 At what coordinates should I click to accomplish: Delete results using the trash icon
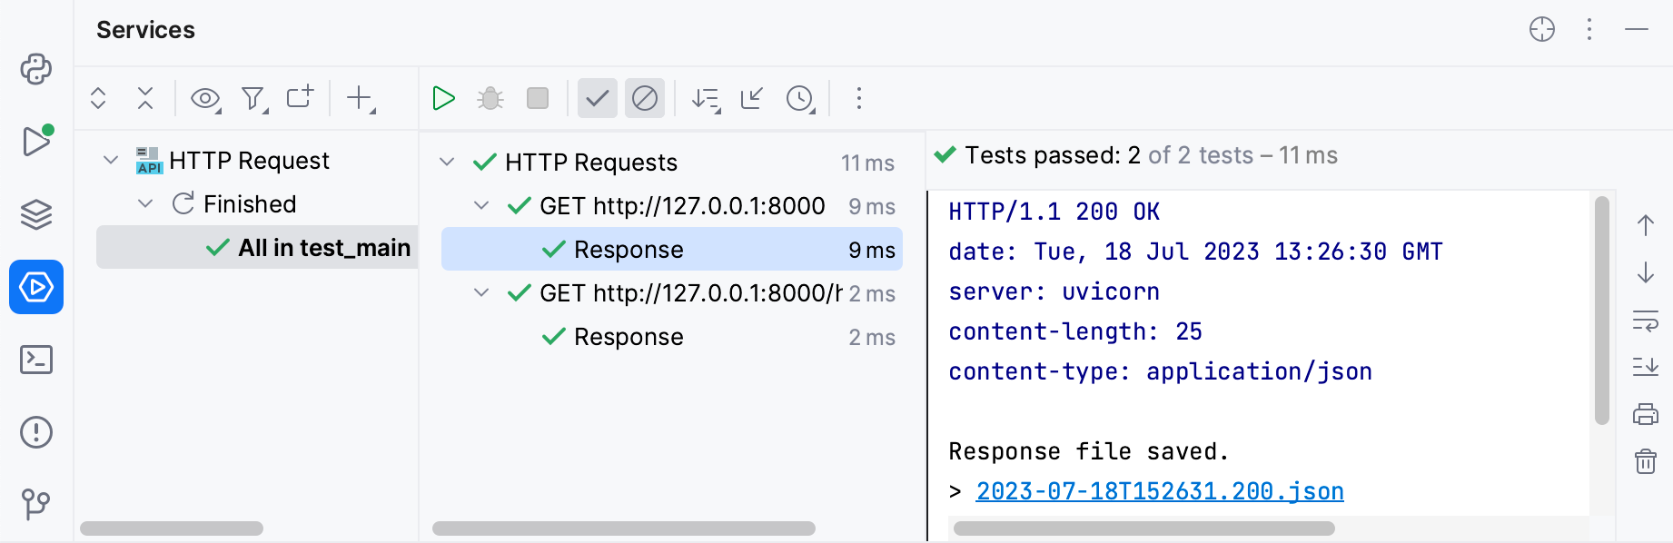pyautogui.click(x=1645, y=461)
